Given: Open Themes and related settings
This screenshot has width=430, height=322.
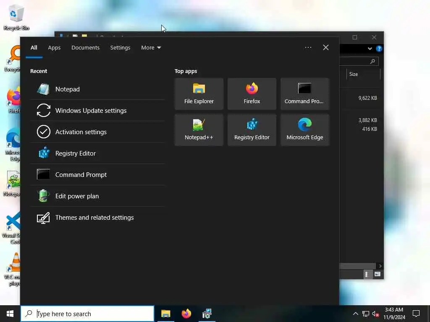Looking at the screenshot, I should (x=97, y=218).
